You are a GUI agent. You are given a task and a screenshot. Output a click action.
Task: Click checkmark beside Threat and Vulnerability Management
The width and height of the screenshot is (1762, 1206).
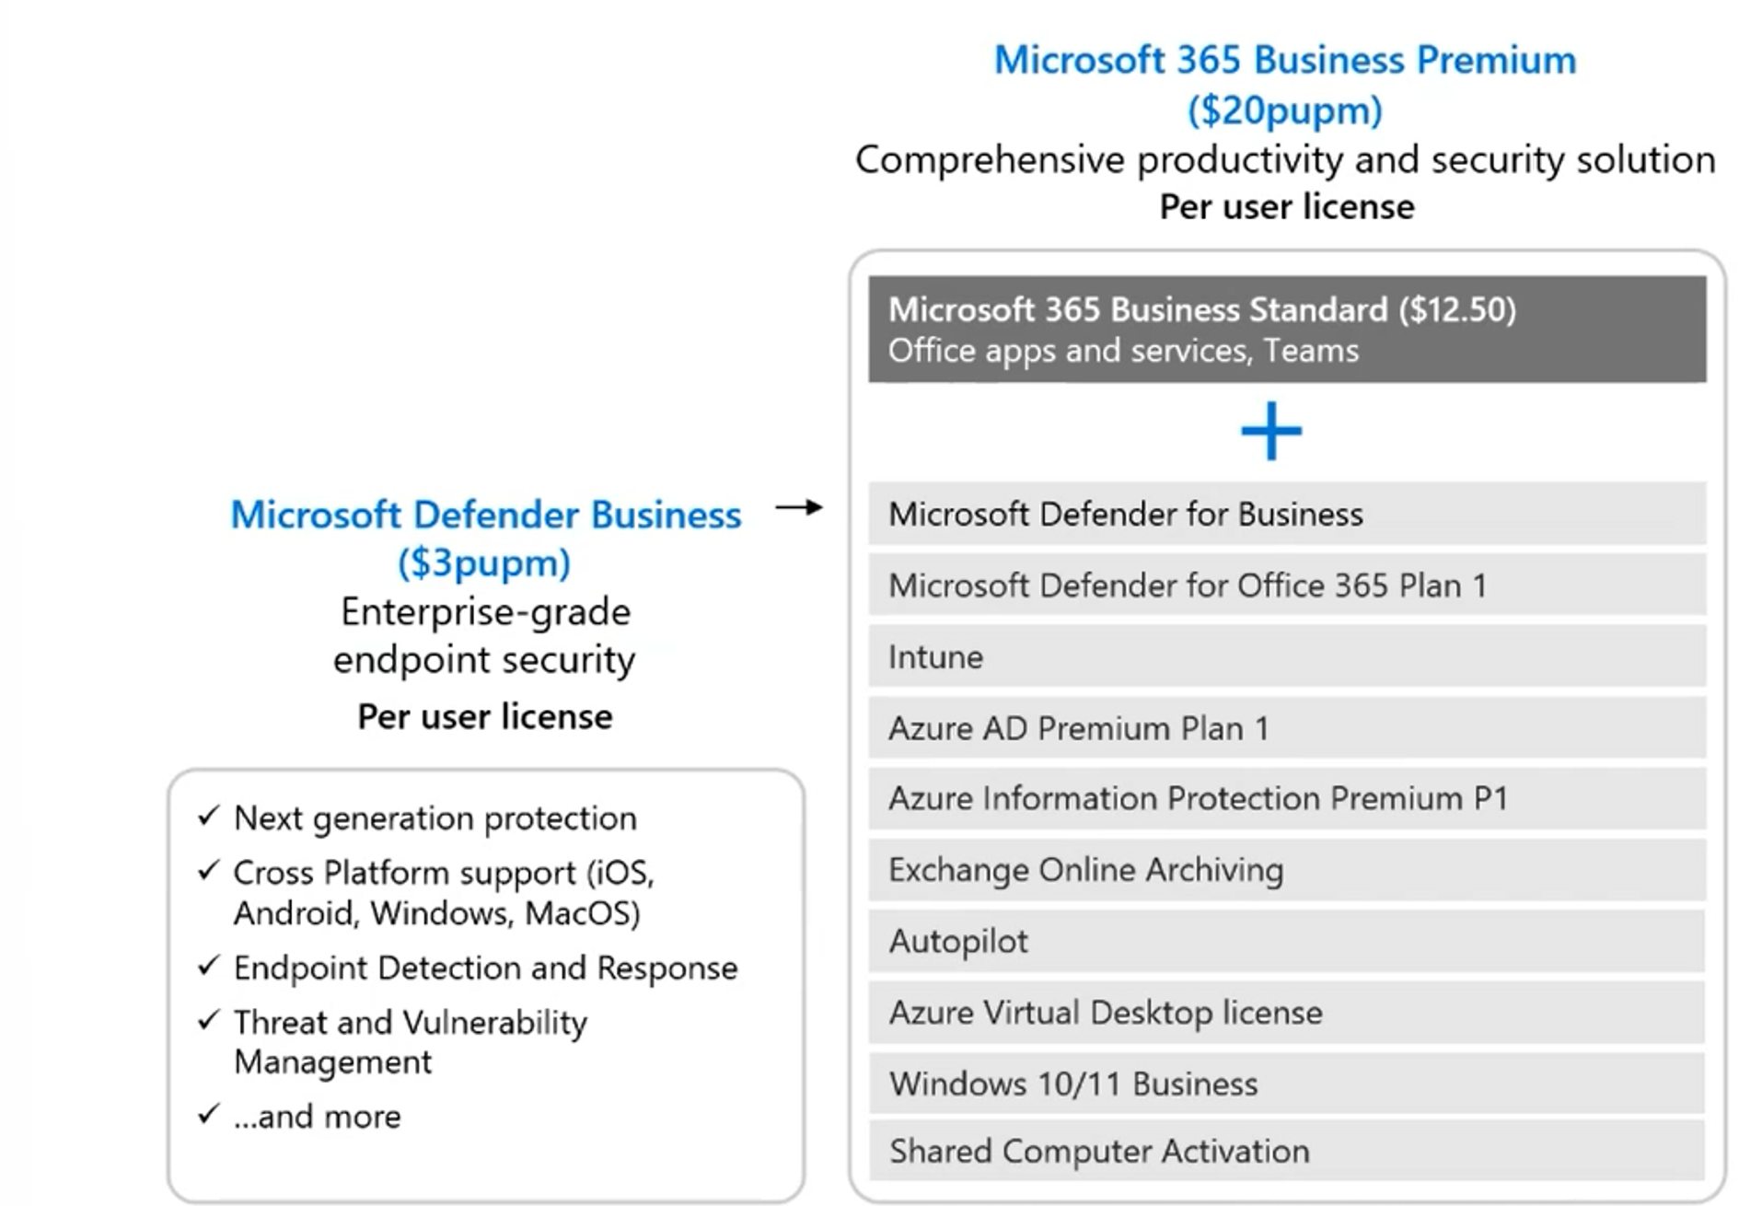tap(209, 1020)
